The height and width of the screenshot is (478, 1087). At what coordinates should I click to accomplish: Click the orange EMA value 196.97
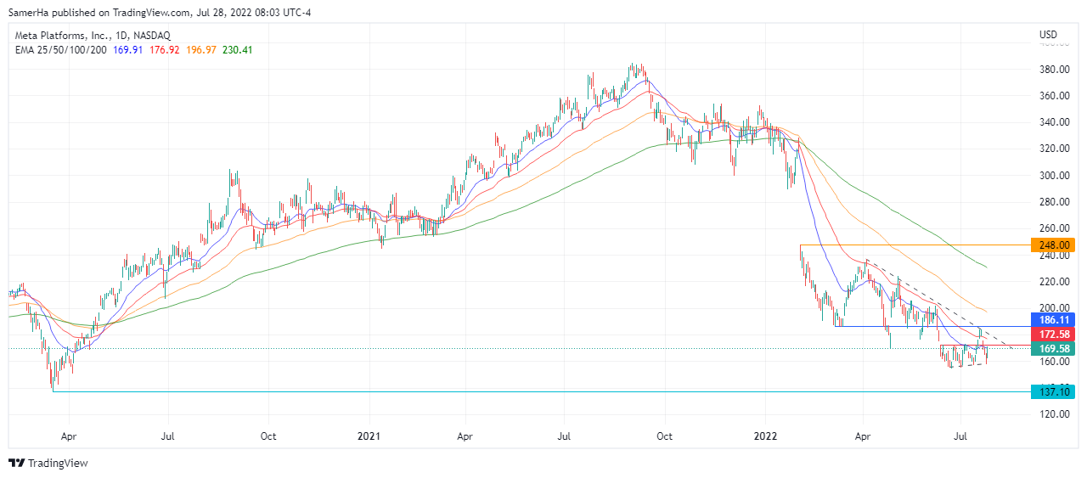point(200,50)
